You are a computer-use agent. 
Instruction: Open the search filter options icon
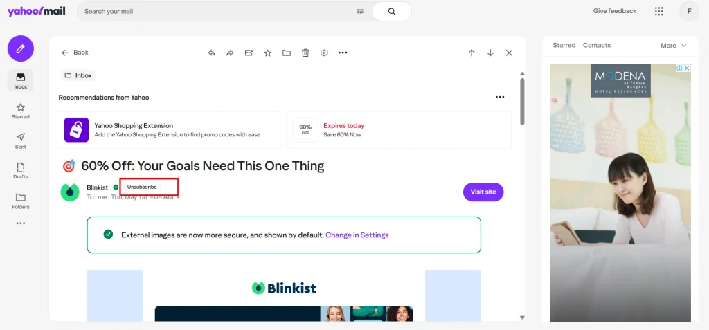coord(360,12)
